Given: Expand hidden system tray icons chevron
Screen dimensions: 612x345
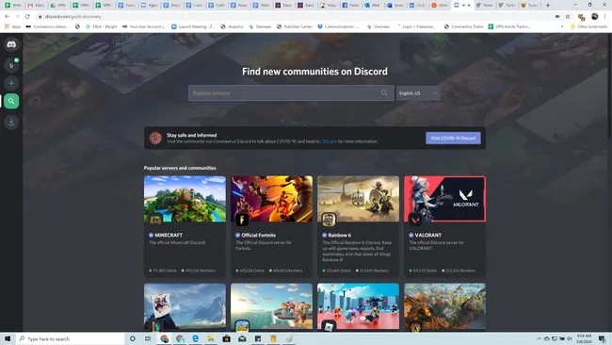Looking at the screenshot, I should coord(539,338).
